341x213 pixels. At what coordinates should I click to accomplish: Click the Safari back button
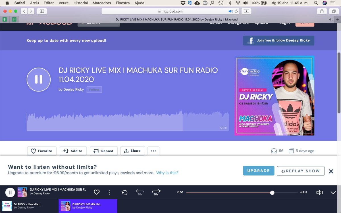(x=24, y=11)
